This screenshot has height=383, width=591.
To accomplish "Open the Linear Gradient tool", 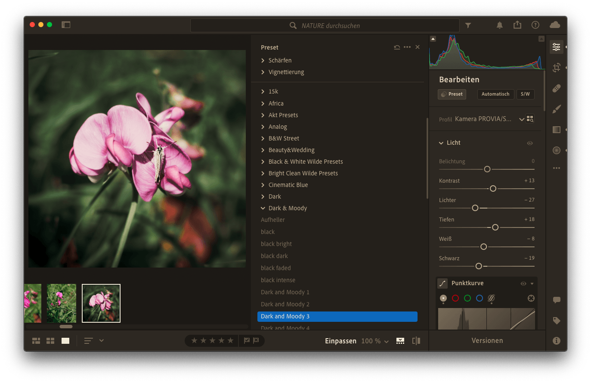I will coord(557,130).
